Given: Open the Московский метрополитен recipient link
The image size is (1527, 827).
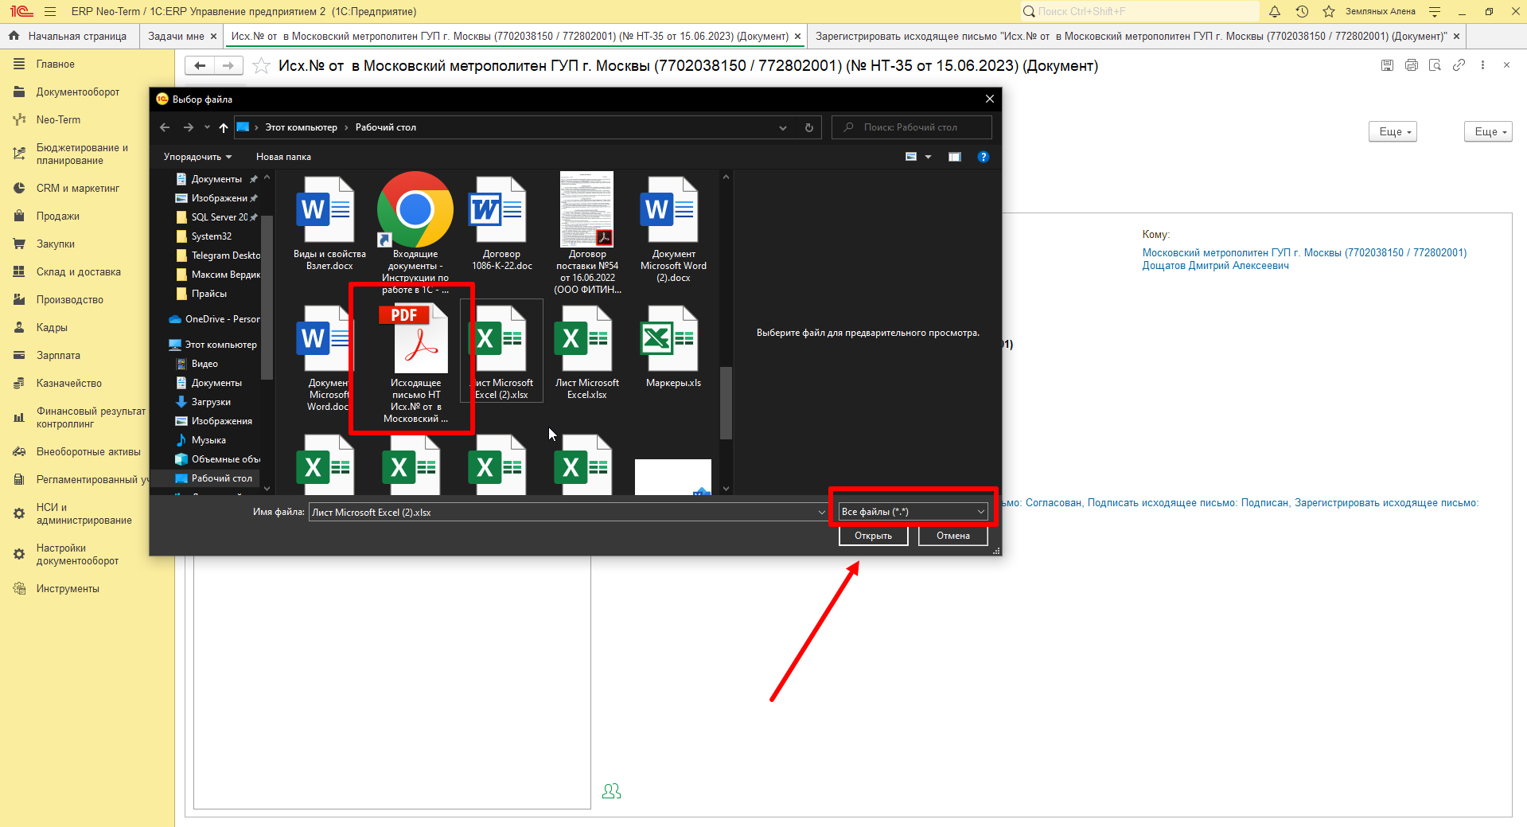Looking at the screenshot, I should pyautogui.click(x=1304, y=253).
